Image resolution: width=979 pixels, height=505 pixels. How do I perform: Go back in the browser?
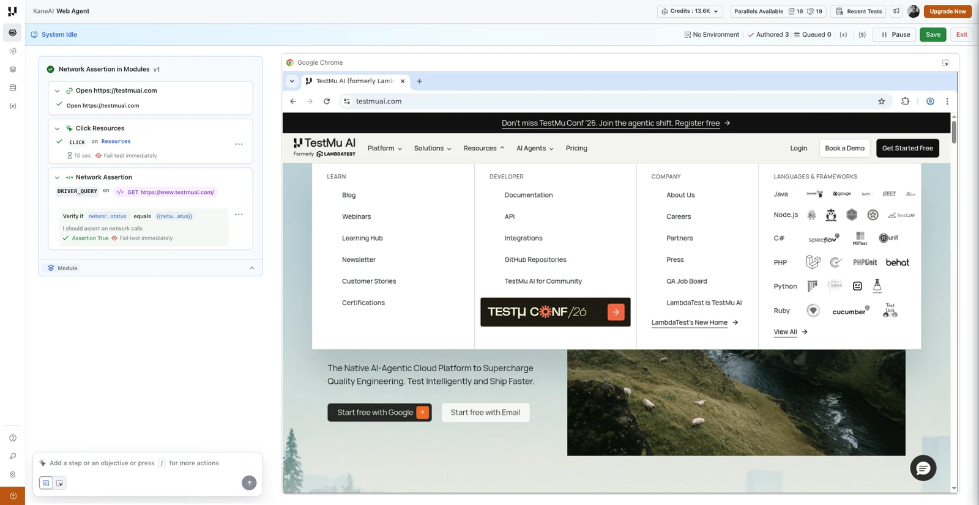[293, 101]
